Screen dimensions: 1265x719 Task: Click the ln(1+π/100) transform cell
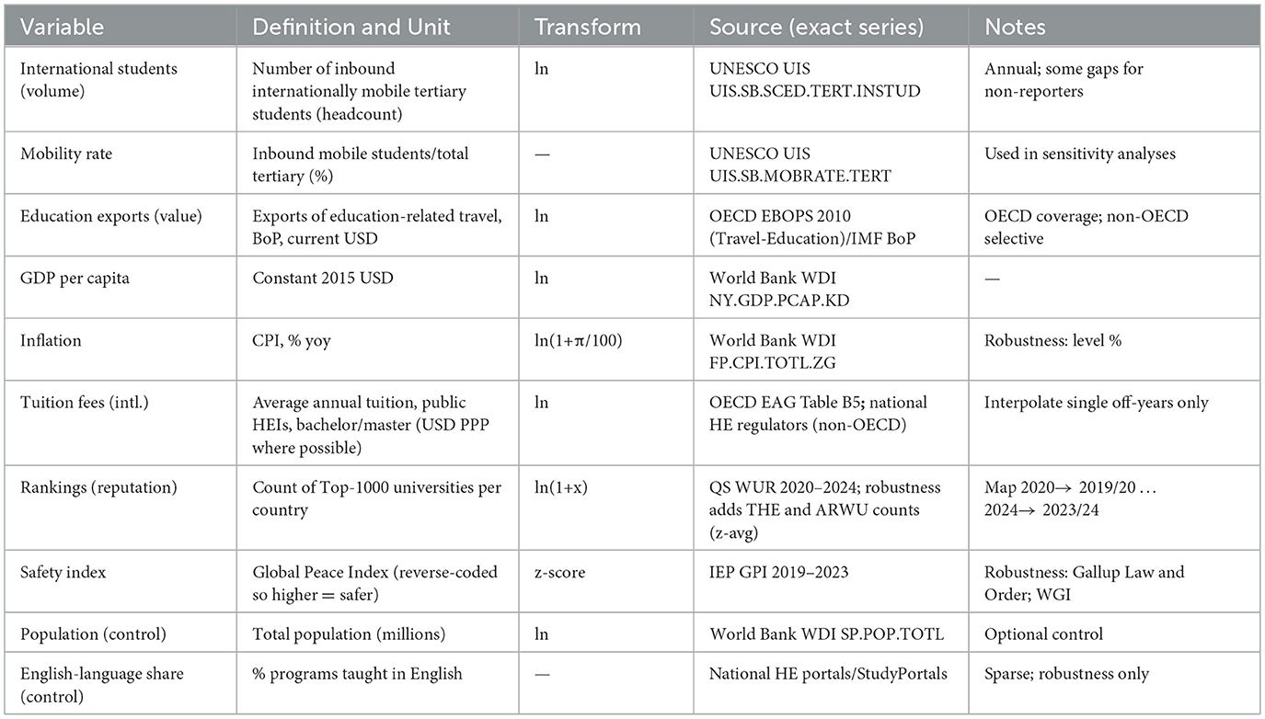click(x=579, y=340)
